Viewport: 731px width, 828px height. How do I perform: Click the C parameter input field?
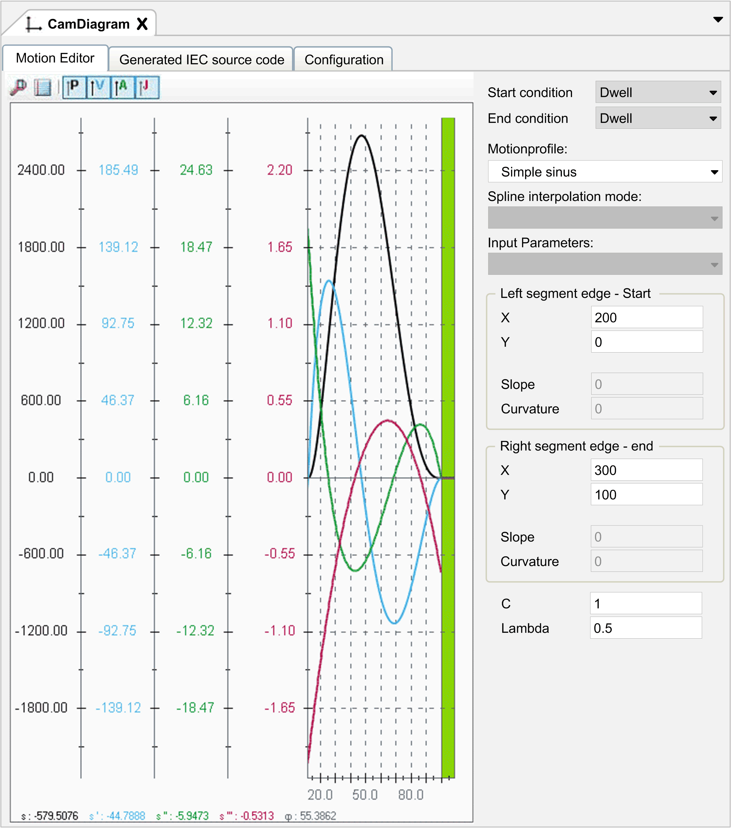point(646,604)
